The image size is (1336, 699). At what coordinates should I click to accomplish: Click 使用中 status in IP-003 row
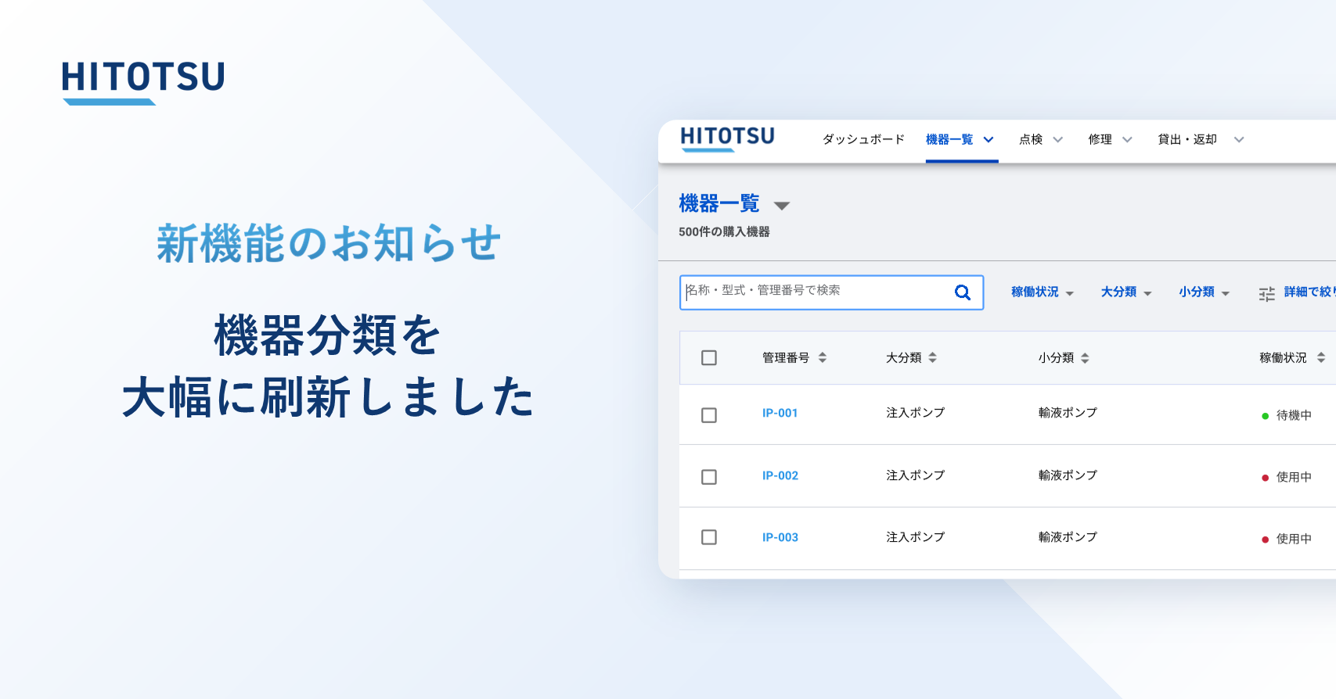[1294, 539]
